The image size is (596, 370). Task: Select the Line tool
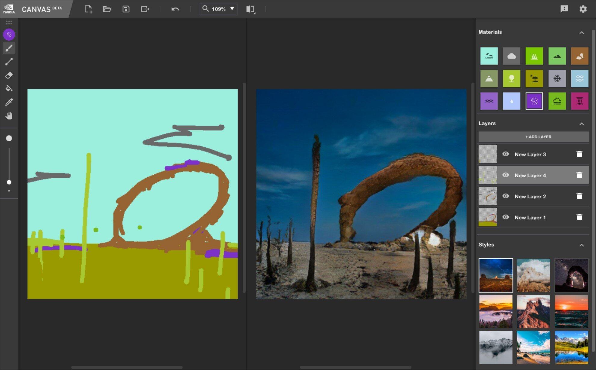tap(9, 62)
